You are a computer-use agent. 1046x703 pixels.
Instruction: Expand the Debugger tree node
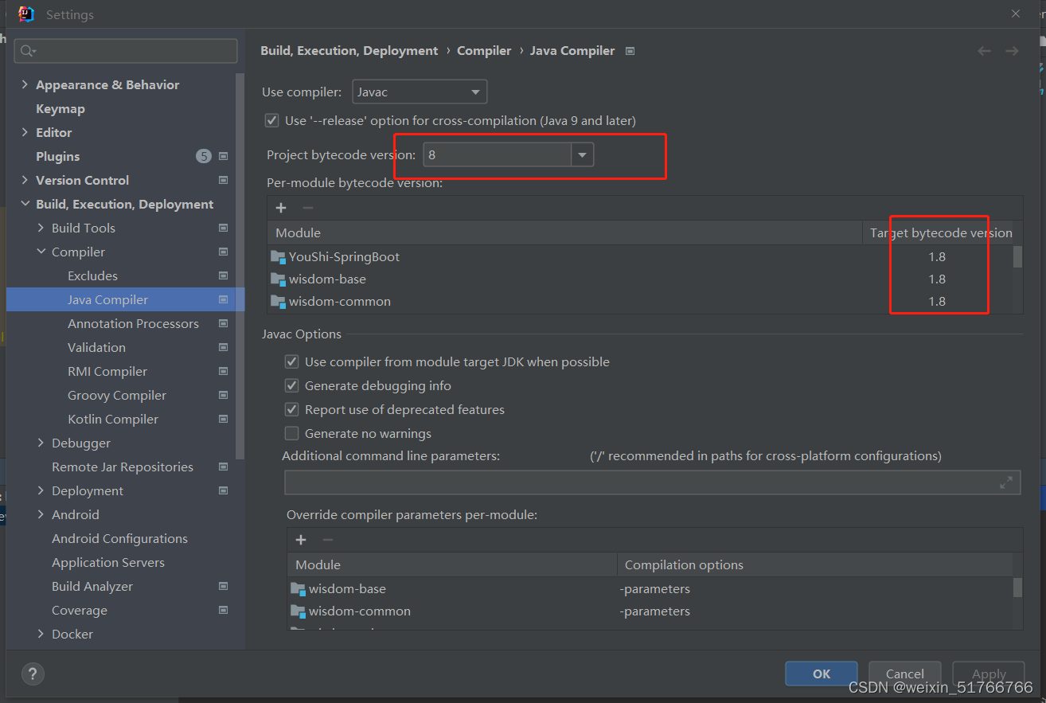(41, 443)
